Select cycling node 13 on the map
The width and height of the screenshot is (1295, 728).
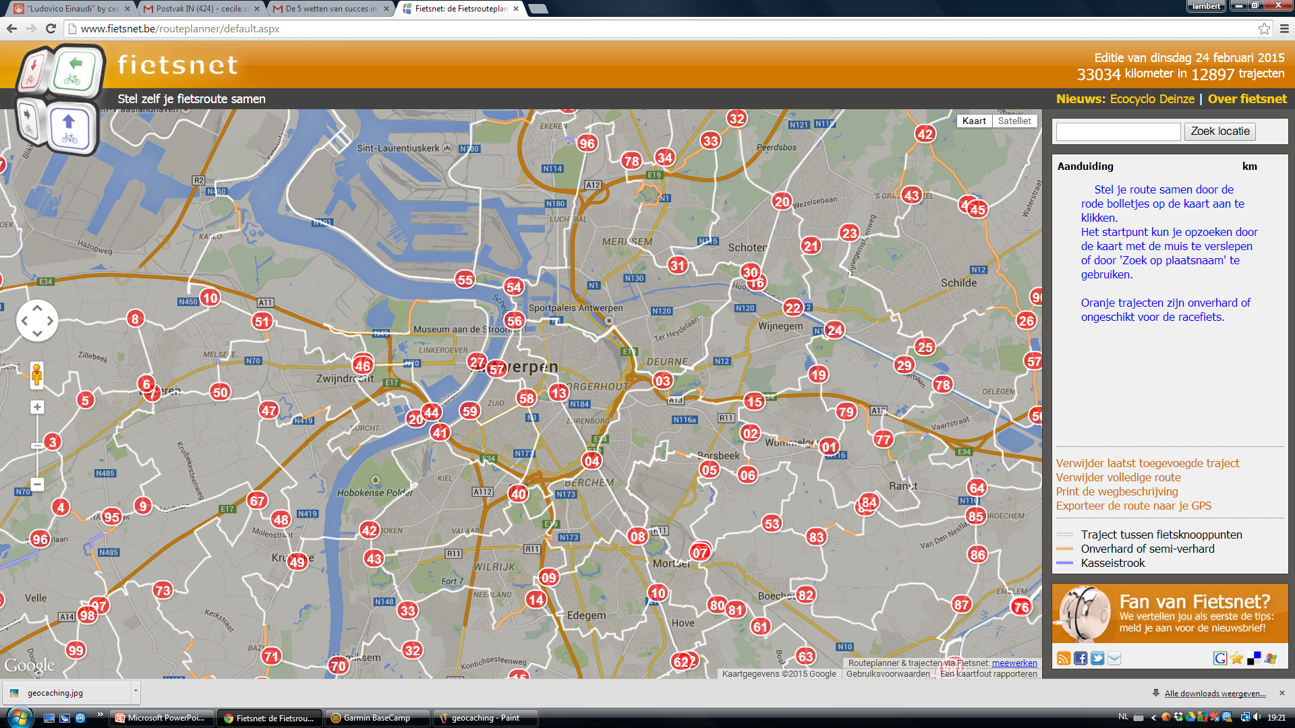coord(558,392)
